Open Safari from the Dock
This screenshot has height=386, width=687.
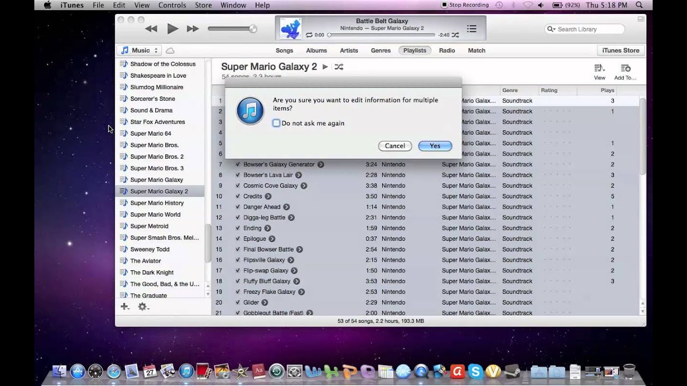(x=114, y=371)
